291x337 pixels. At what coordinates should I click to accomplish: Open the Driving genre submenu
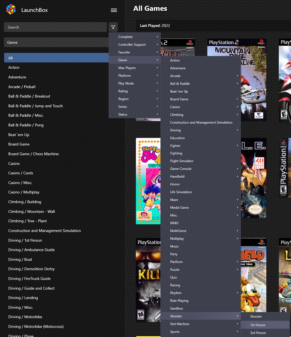tap(201, 130)
